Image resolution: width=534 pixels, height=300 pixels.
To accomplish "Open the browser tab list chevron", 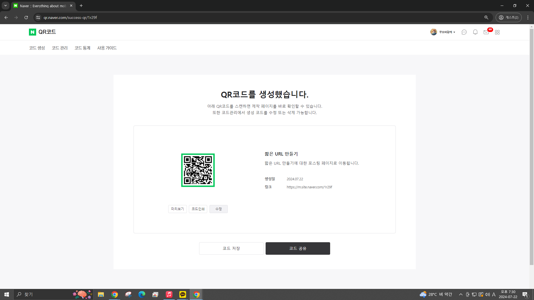I will pyautogui.click(x=5, y=6).
